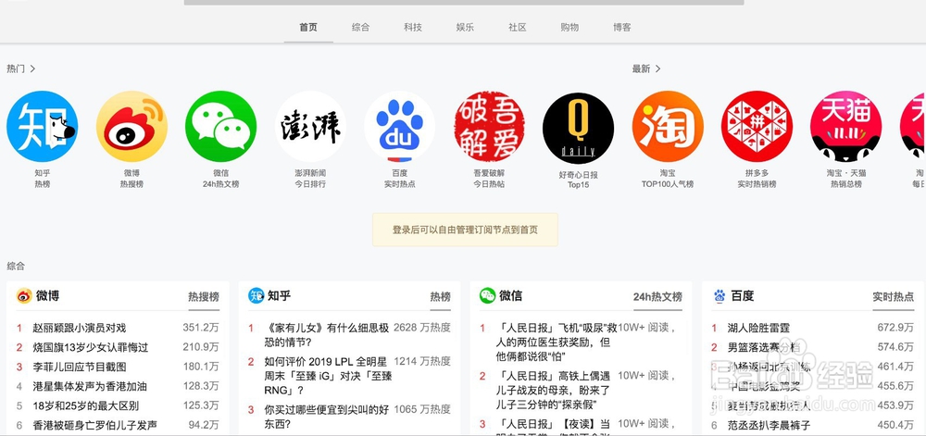
Task: Open 如何评价 2019 LPL 全明星周末 question
Action: [x=329, y=375]
